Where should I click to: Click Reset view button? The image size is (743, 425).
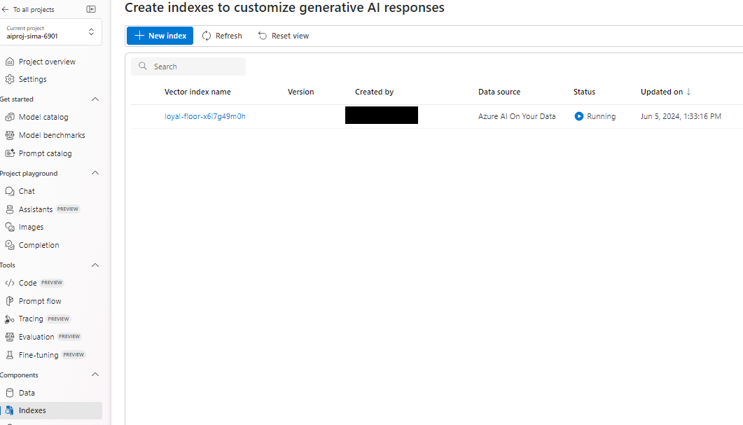(x=284, y=36)
